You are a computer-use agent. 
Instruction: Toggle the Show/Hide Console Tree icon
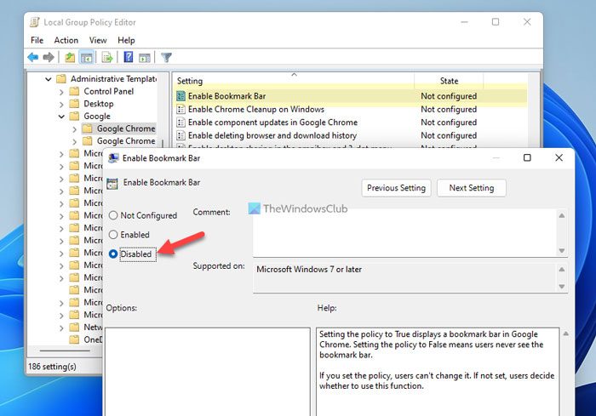[x=86, y=58]
